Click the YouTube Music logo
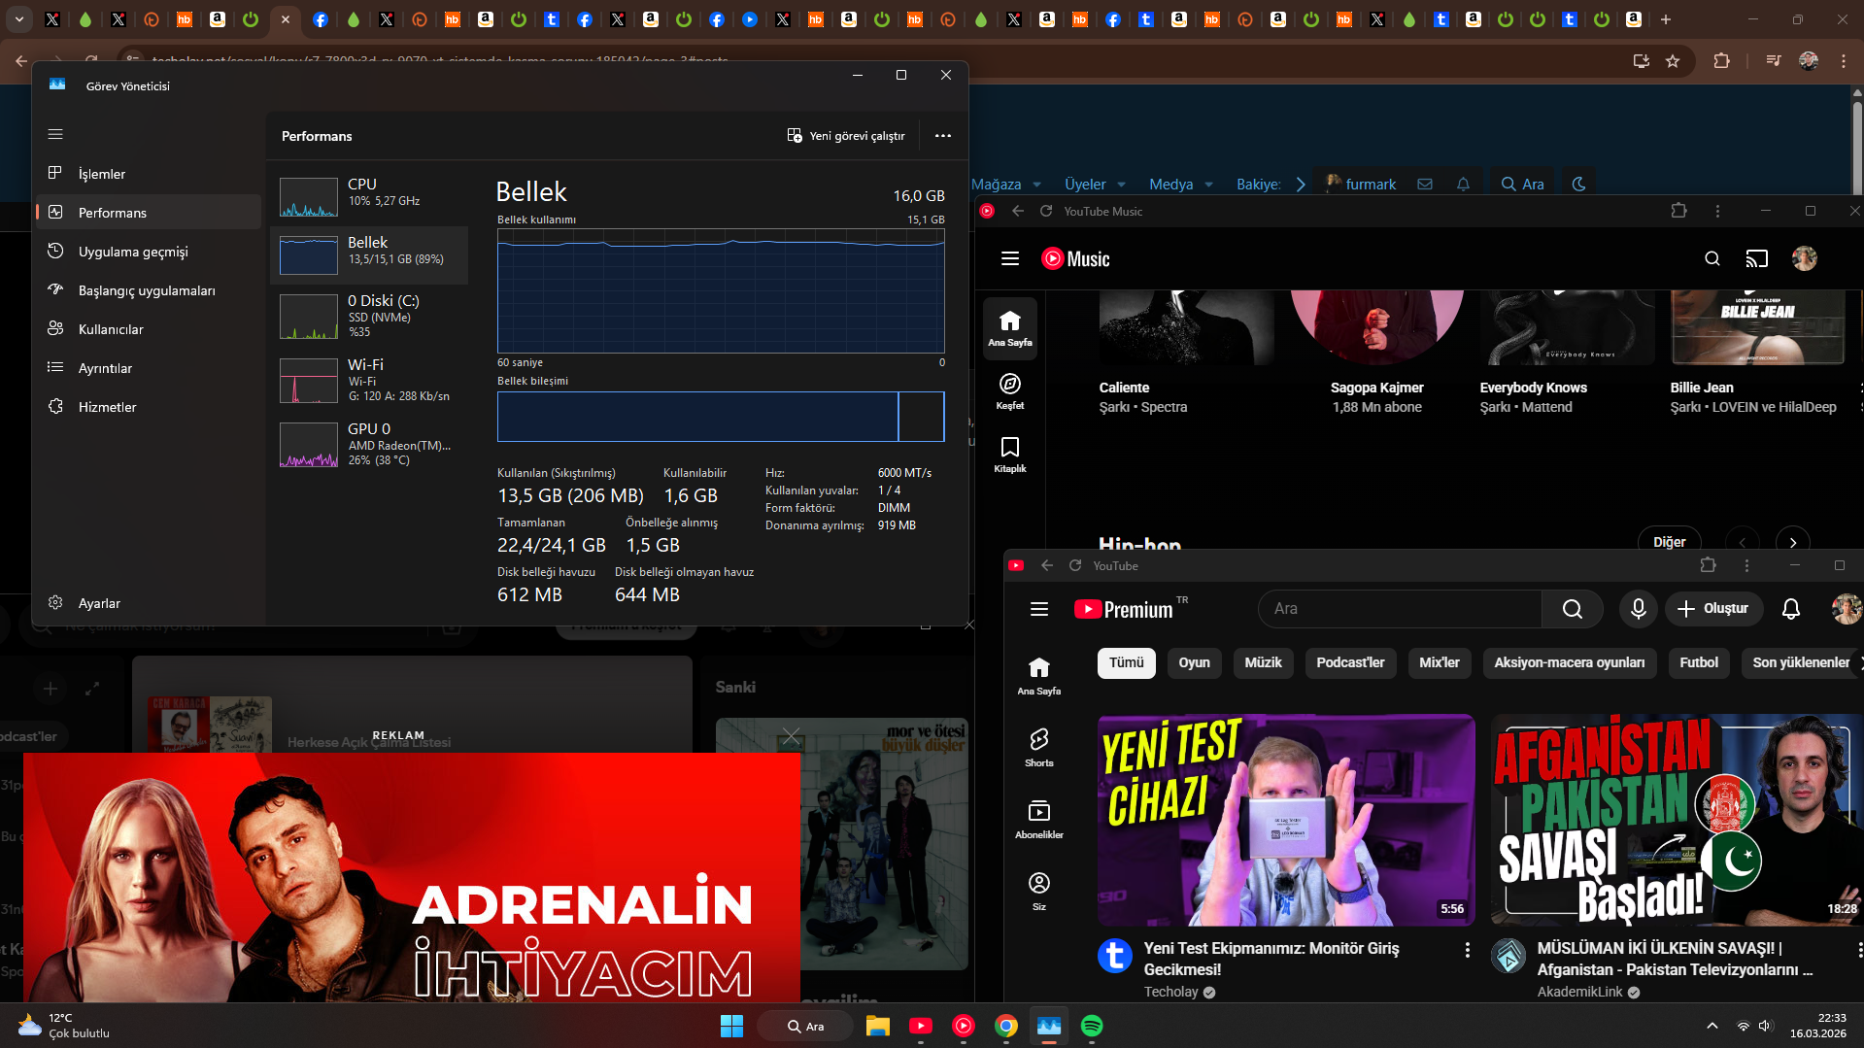 click(1075, 258)
